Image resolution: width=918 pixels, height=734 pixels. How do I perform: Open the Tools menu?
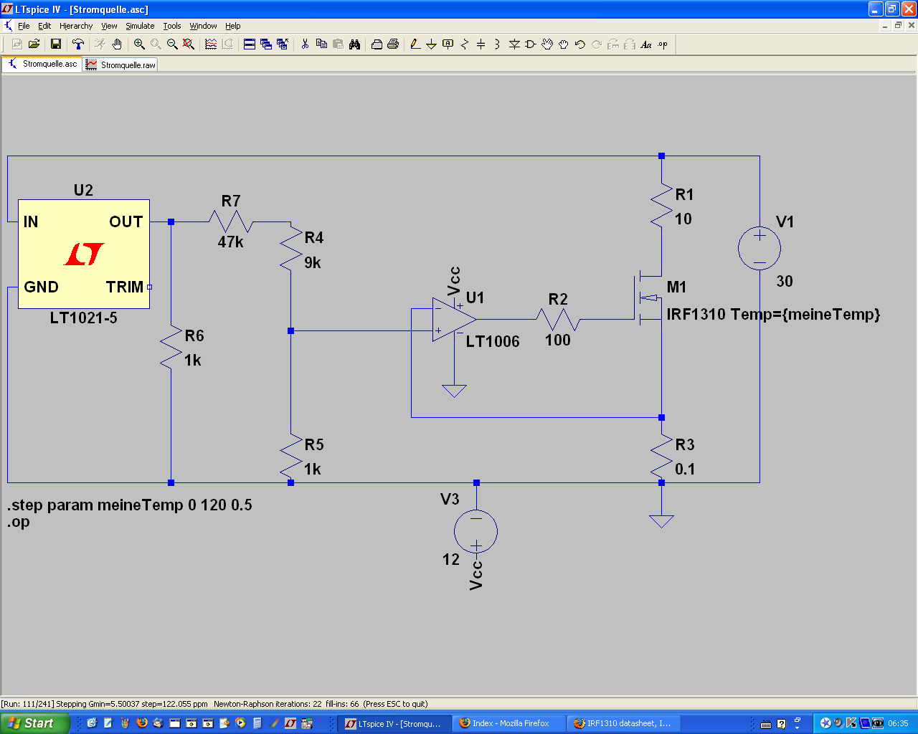[172, 26]
